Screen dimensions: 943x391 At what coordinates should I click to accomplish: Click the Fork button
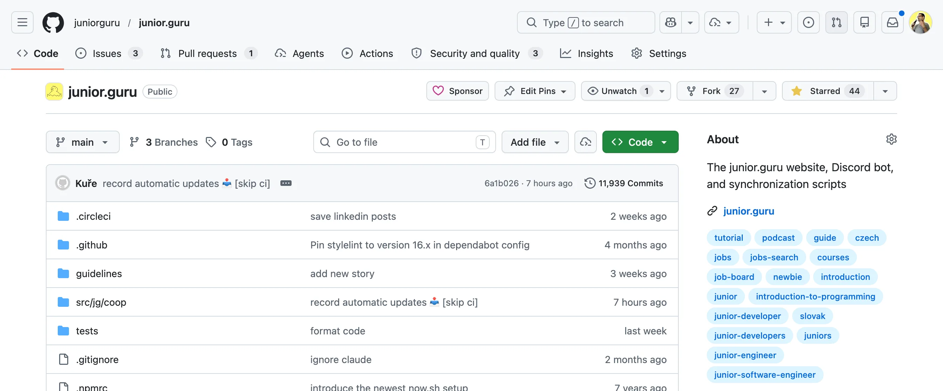point(714,90)
